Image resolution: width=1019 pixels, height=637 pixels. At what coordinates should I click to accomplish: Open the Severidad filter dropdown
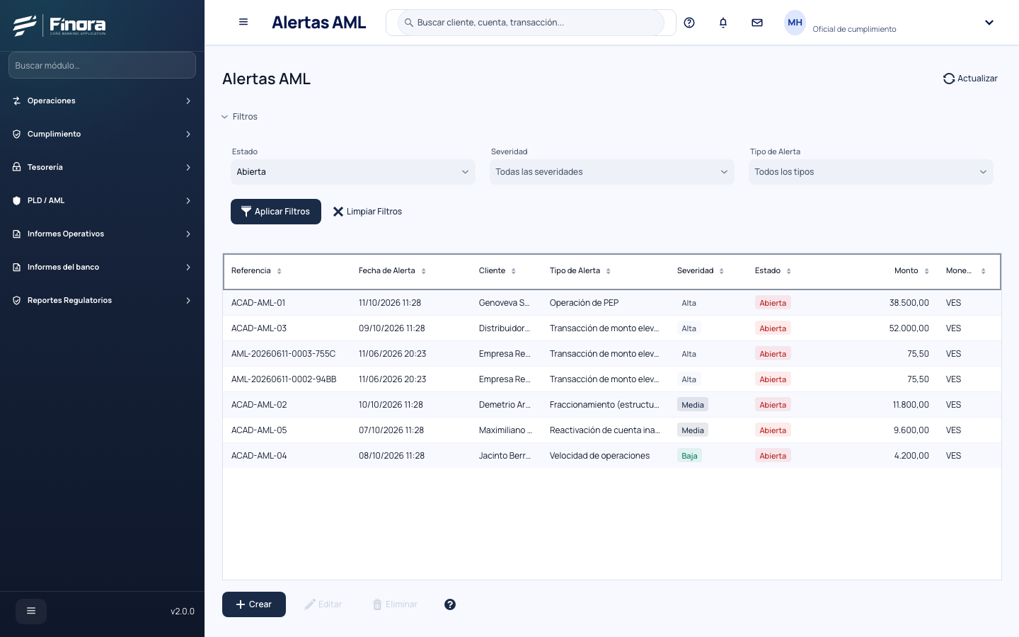coord(612,172)
